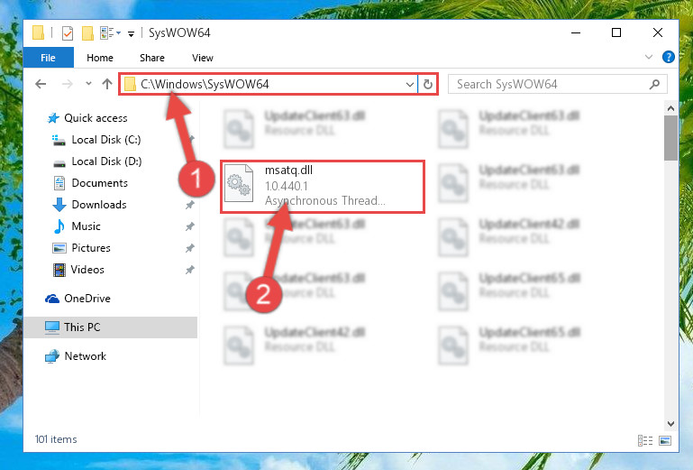The width and height of the screenshot is (693, 470).
Task: Open the Share ribbon tab
Action: tap(152, 58)
